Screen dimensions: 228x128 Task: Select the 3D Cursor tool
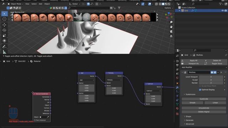pos(4,19)
